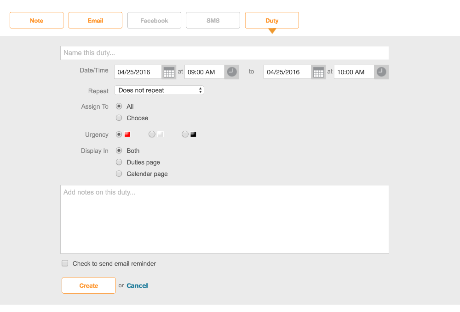Focus the Name this duty field

(x=225, y=53)
